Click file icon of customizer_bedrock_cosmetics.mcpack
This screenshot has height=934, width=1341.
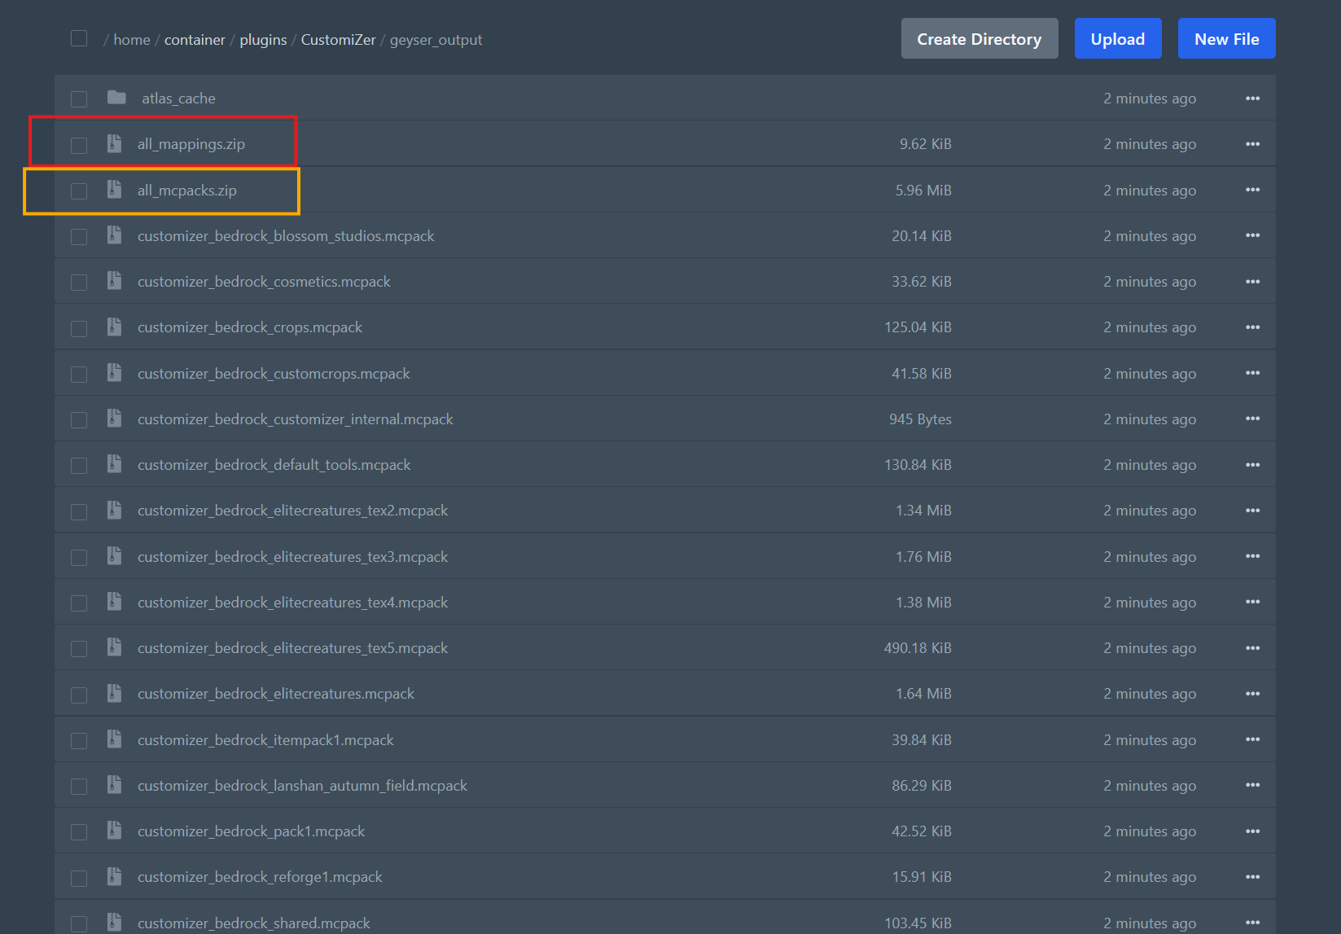[x=114, y=281]
